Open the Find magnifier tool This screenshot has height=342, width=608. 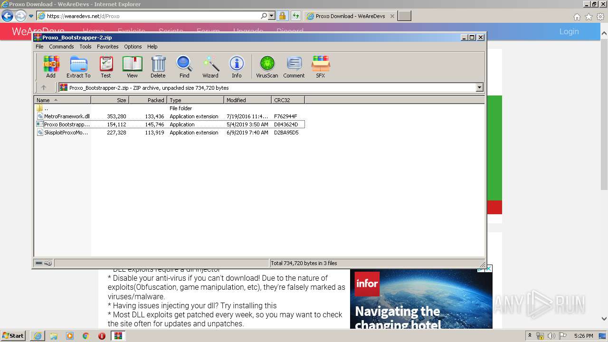tap(184, 66)
